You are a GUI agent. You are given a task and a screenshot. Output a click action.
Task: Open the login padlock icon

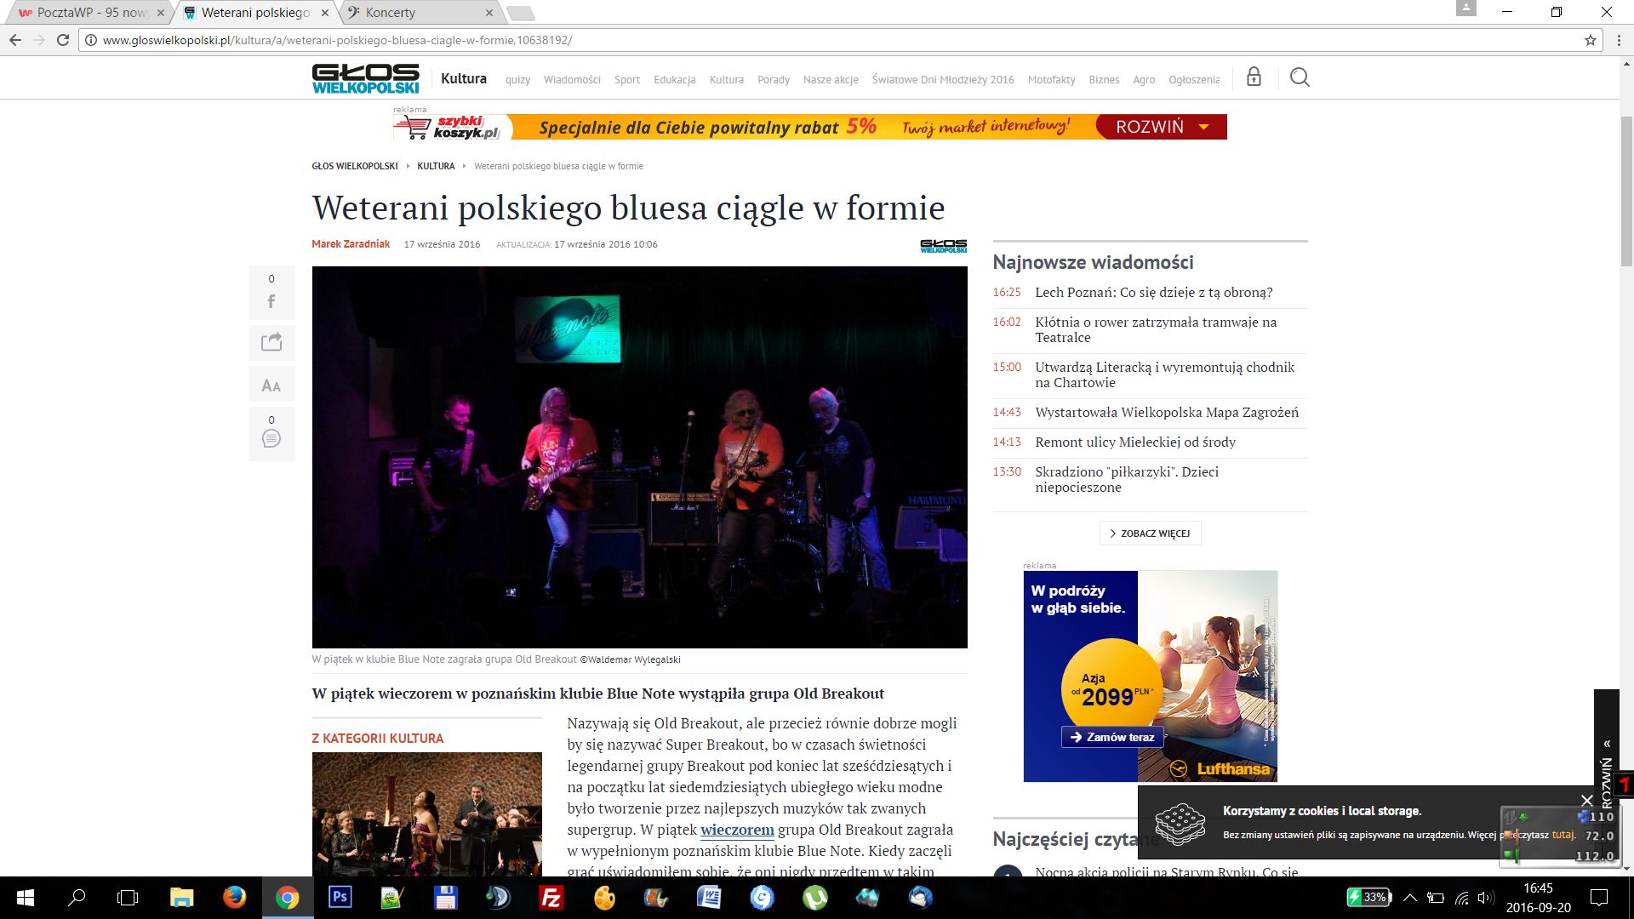(x=1254, y=77)
